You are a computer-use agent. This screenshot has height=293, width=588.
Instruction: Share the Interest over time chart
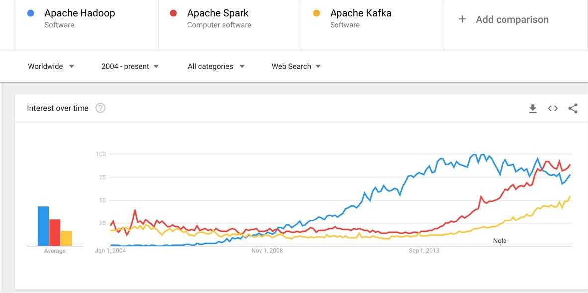(x=573, y=109)
